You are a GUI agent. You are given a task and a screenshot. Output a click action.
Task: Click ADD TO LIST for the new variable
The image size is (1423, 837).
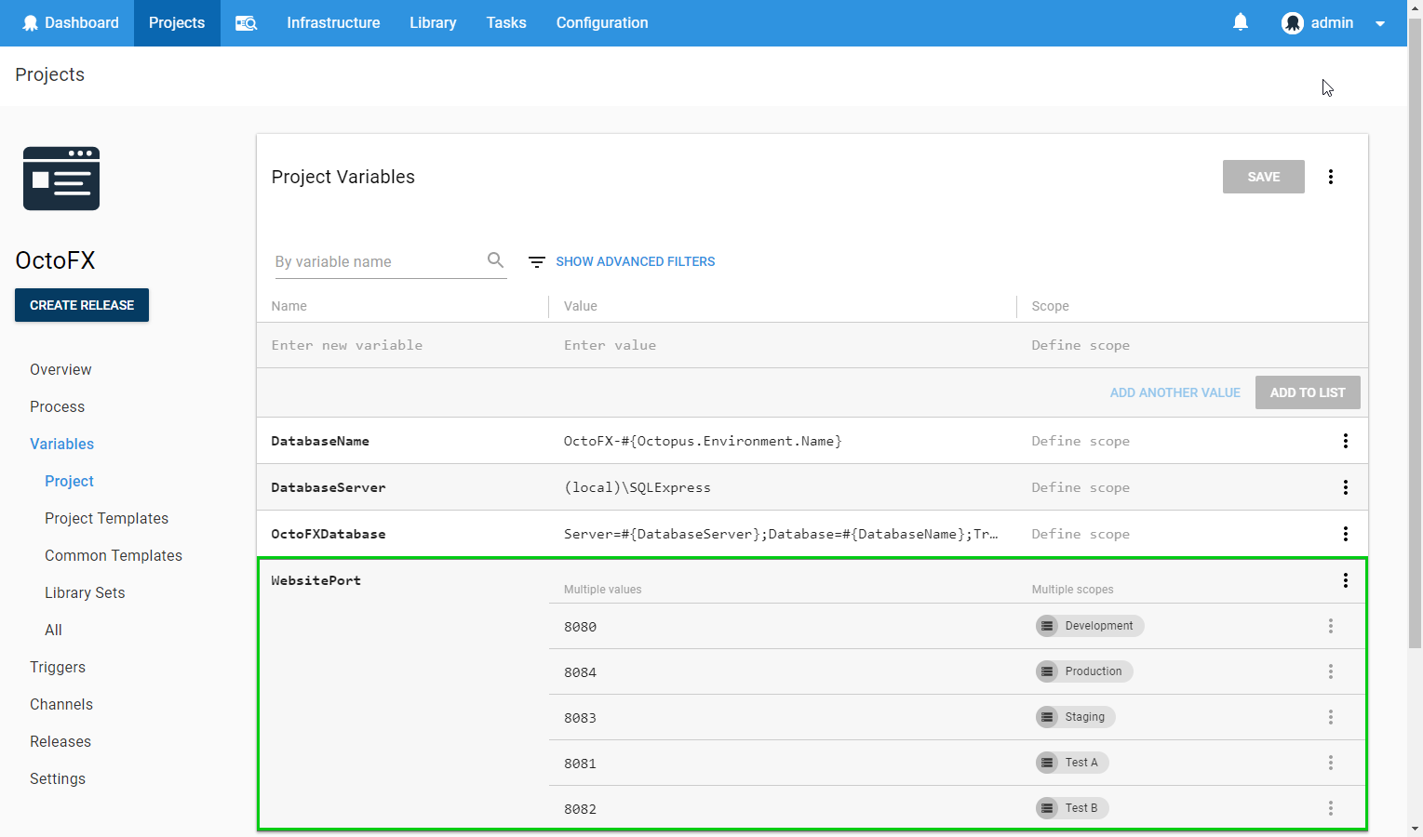tap(1307, 392)
